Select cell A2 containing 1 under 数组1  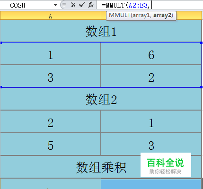click(x=50, y=53)
